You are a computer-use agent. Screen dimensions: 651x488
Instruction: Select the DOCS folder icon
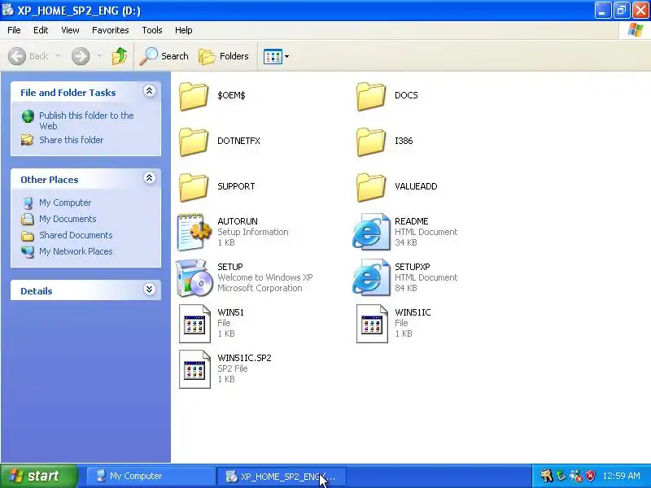[x=371, y=96]
